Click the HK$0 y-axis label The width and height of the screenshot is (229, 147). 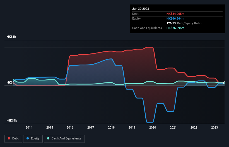(x=10, y=82)
